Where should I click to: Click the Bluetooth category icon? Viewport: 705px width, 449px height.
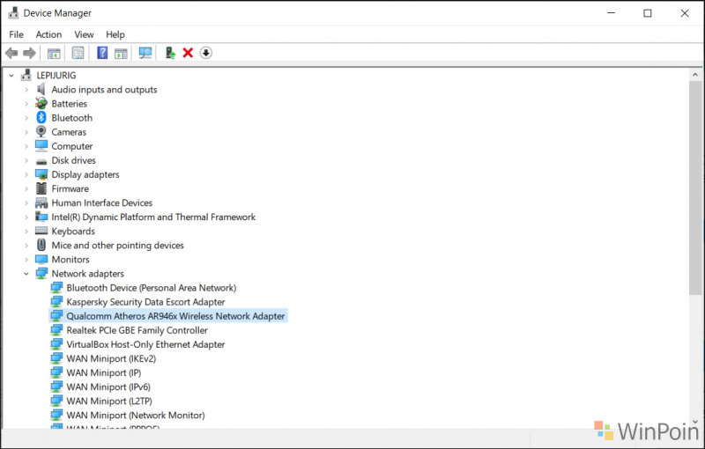tap(41, 118)
